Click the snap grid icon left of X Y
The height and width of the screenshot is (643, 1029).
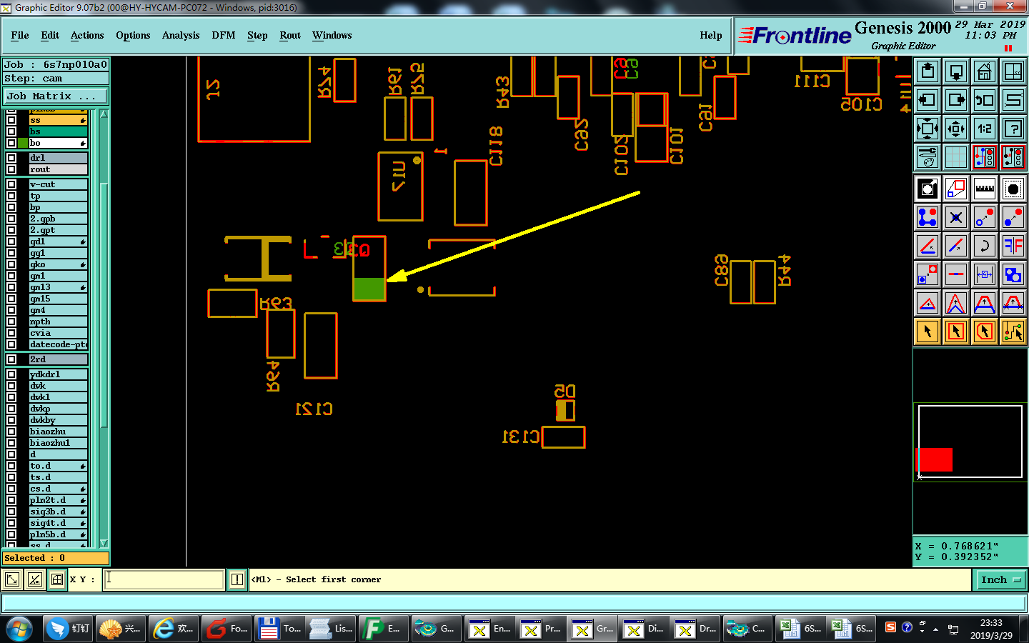point(57,579)
